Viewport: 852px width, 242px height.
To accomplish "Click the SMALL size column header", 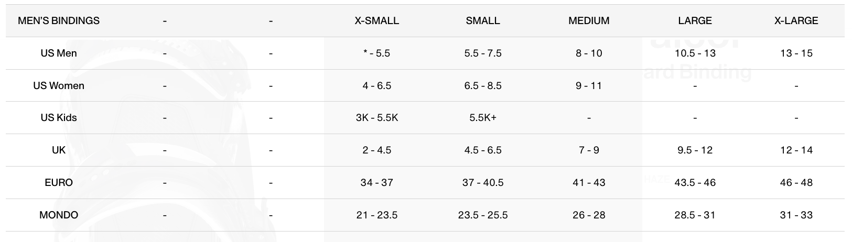I will [x=482, y=21].
